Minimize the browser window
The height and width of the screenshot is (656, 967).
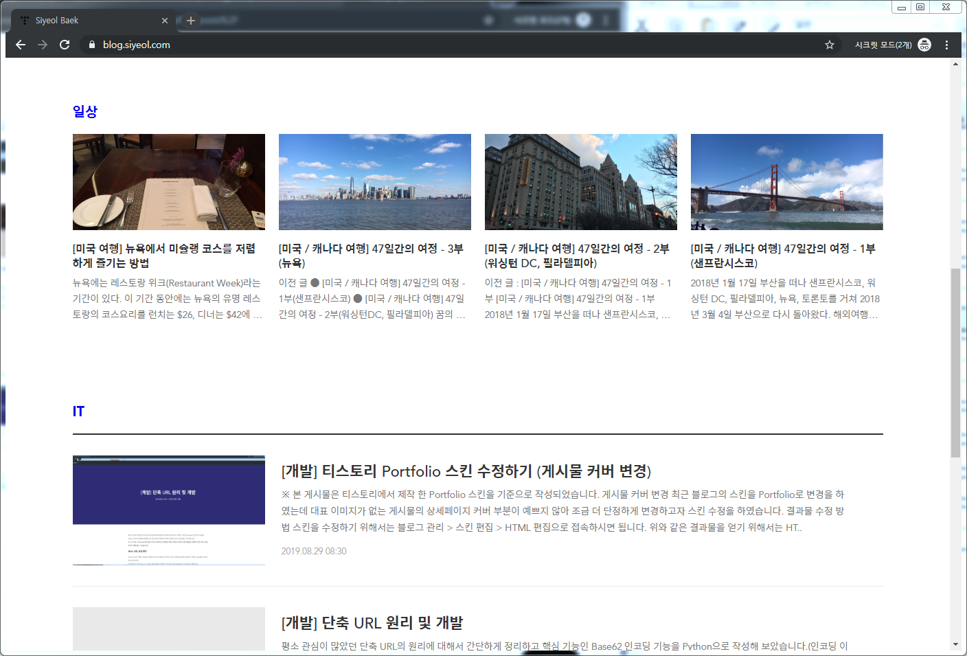pos(901,7)
